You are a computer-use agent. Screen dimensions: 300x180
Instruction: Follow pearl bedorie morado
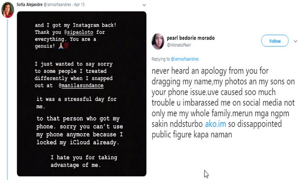coord(275,41)
